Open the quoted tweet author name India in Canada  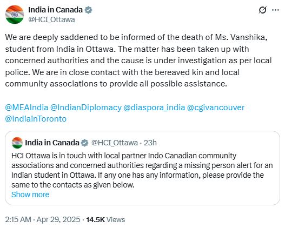[52, 143]
